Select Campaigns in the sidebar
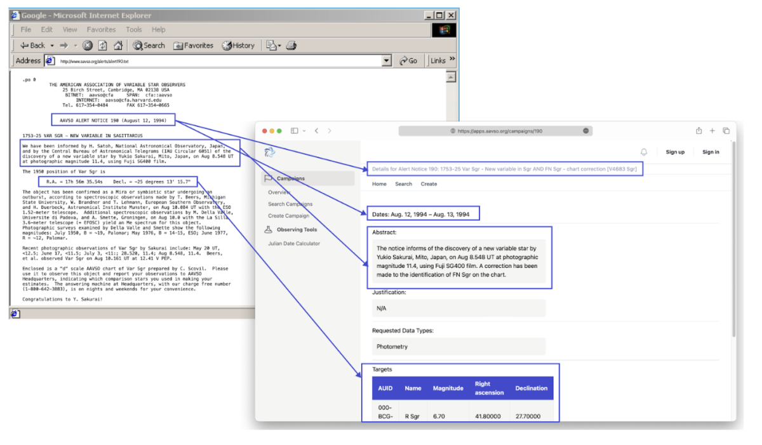The height and width of the screenshot is (445, 762). [x=309, y=178]
